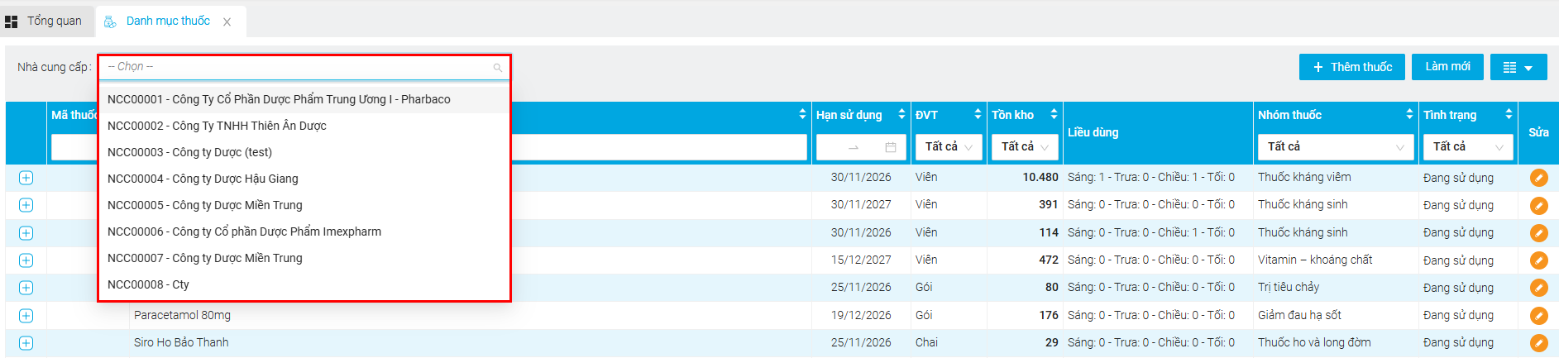Expand the row with stock 472
The width and height of the screenshot is (1559, 358).
[26, 260]
